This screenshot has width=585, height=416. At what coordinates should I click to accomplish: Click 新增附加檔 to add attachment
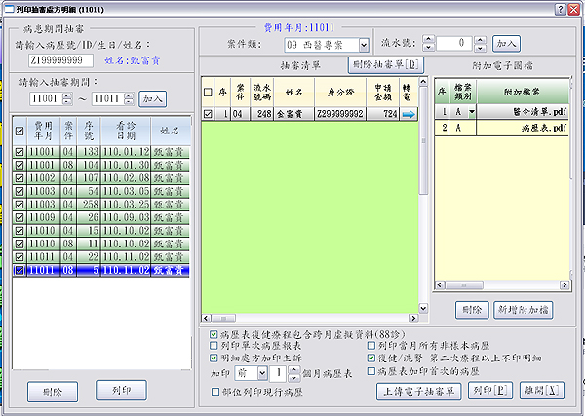526,309
